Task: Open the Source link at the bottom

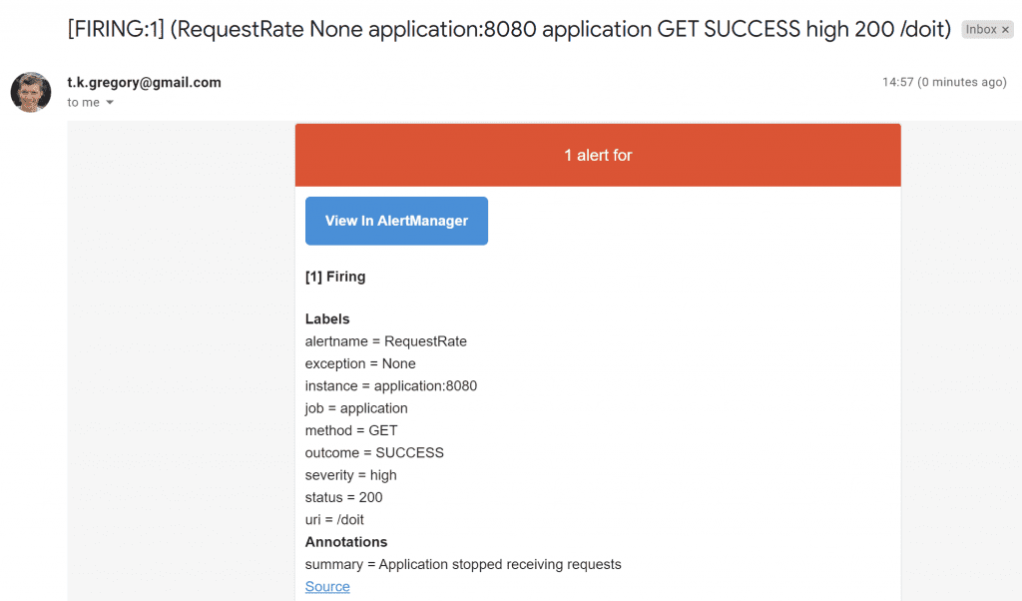Action: (327, 587)
